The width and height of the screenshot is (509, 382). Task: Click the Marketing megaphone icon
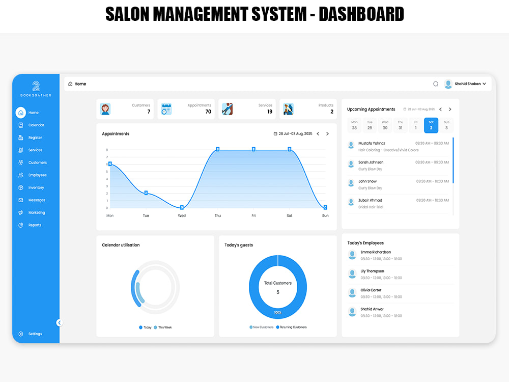pyautogui.click(x=21, y=212)
